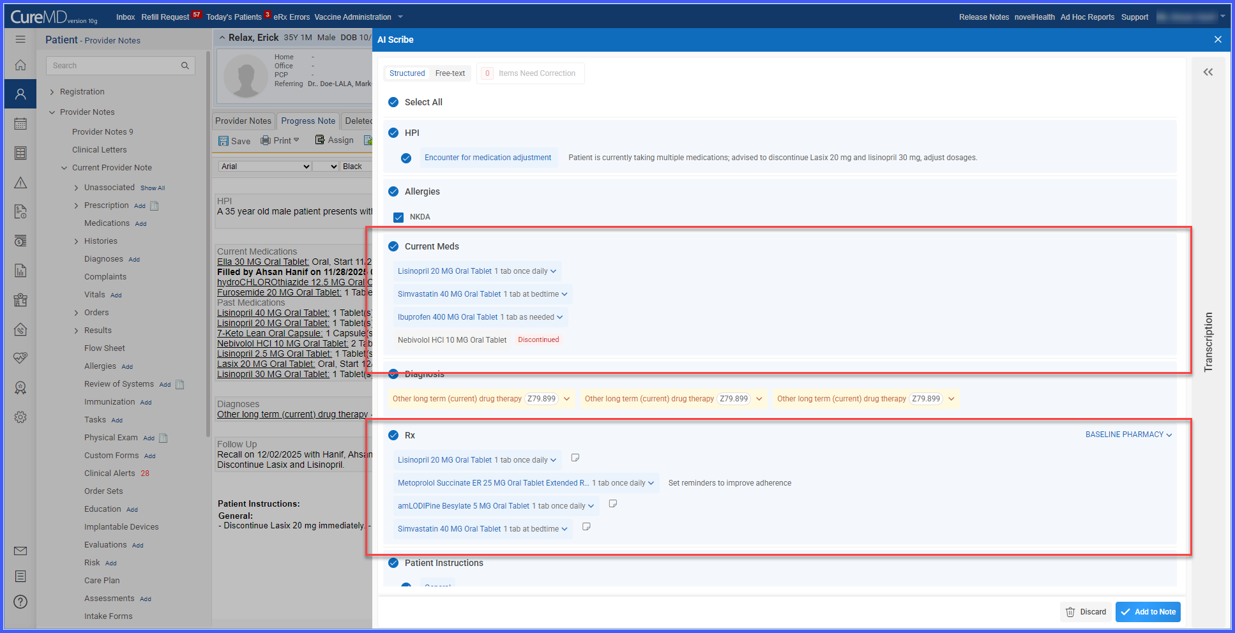The height and width of the screenshot is (633, 1235).
Task: Expand Ibuprofen 400 MG dropdown
Action: coord(560,317)
